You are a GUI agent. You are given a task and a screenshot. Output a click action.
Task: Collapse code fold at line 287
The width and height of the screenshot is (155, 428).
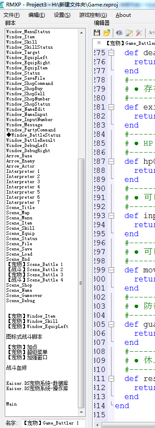tap(111, 161)
